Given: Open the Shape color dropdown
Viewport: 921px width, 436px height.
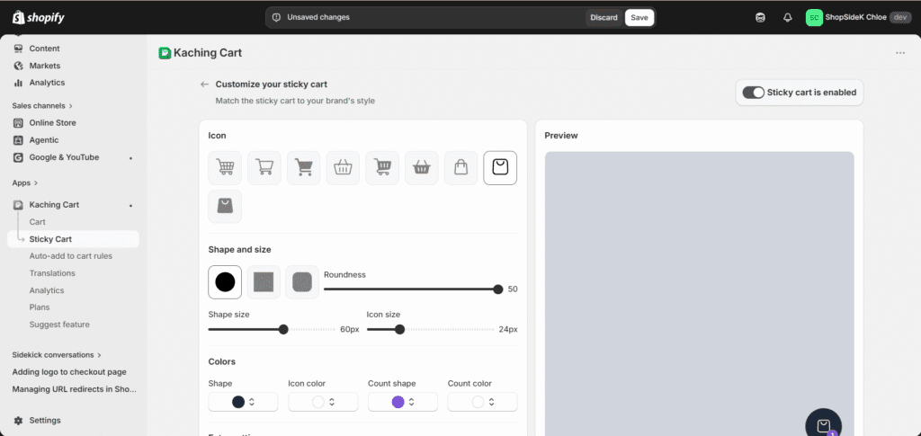Looking at the screenshot, I should tap(243, 402).
